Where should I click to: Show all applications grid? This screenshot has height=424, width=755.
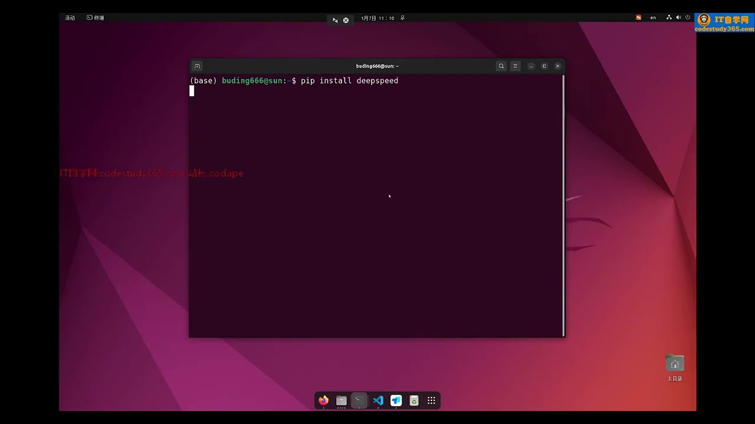click(431, 400)
